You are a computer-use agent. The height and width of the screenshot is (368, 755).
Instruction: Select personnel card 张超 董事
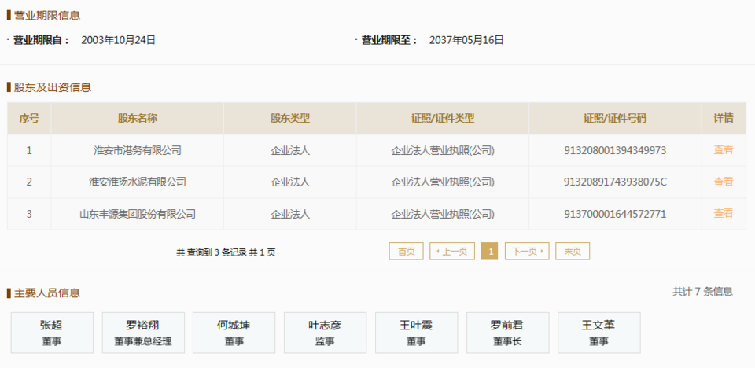52,333
